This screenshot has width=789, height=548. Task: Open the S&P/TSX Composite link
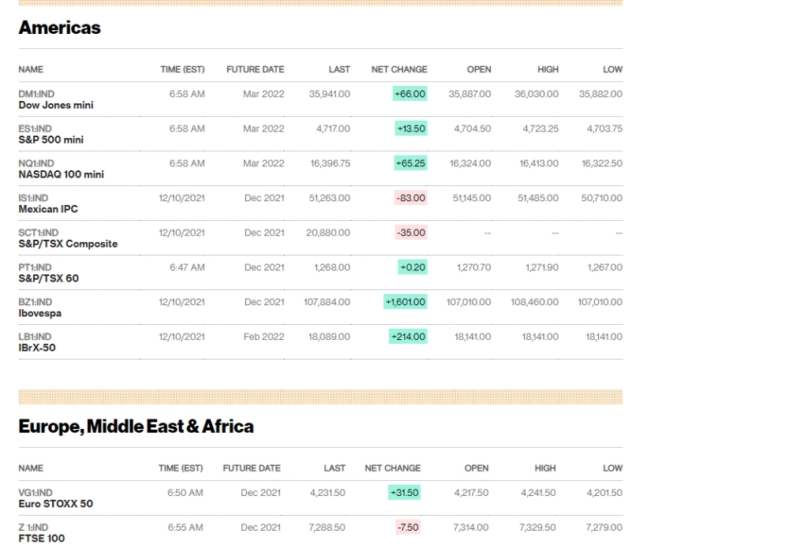point(68,244)
